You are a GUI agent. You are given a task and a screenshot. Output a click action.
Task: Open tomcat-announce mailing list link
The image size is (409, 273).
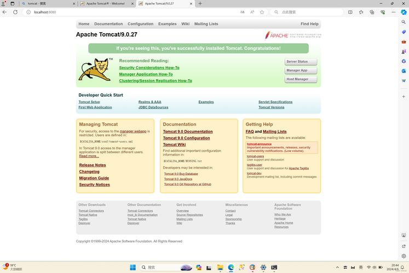(x=260, y=144)
